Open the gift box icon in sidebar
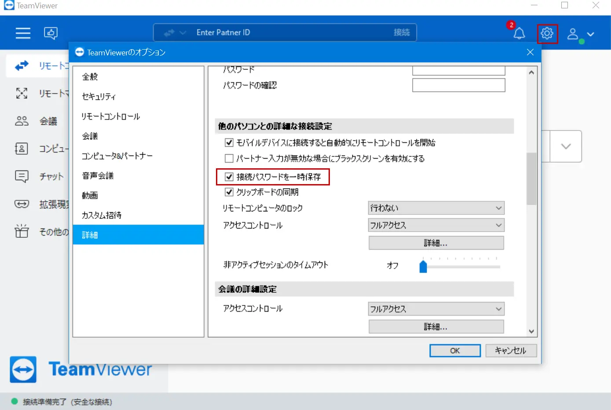 tap(22, 231)
